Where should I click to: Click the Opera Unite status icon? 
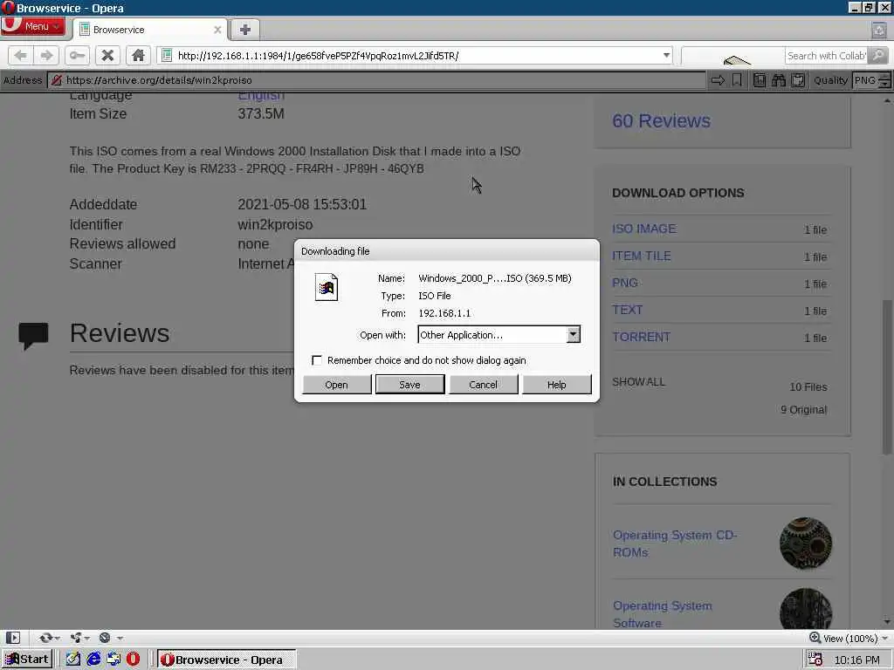point(75,638)
